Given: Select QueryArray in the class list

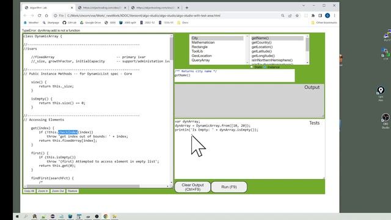Looking at the screenshot, I should [x=217, y=60].
